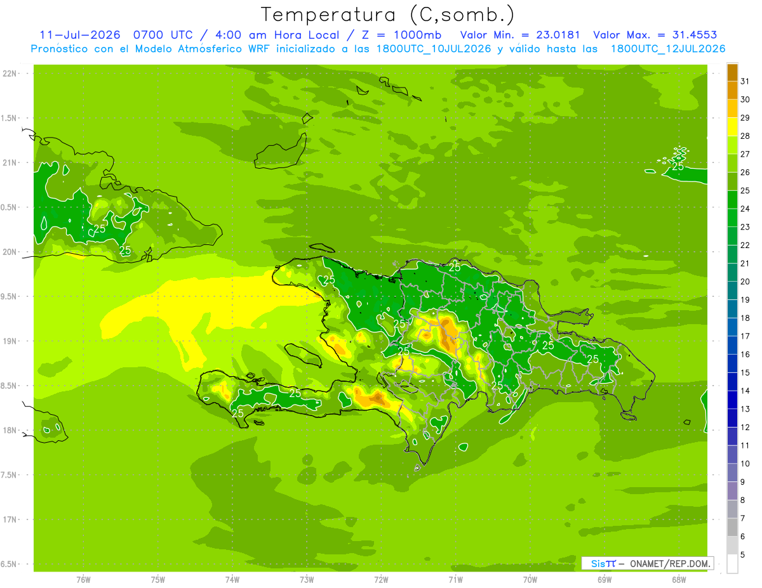Screen dimensions: 762x588
Task: Click the '76W' longitude axis label
Action: 83,579
